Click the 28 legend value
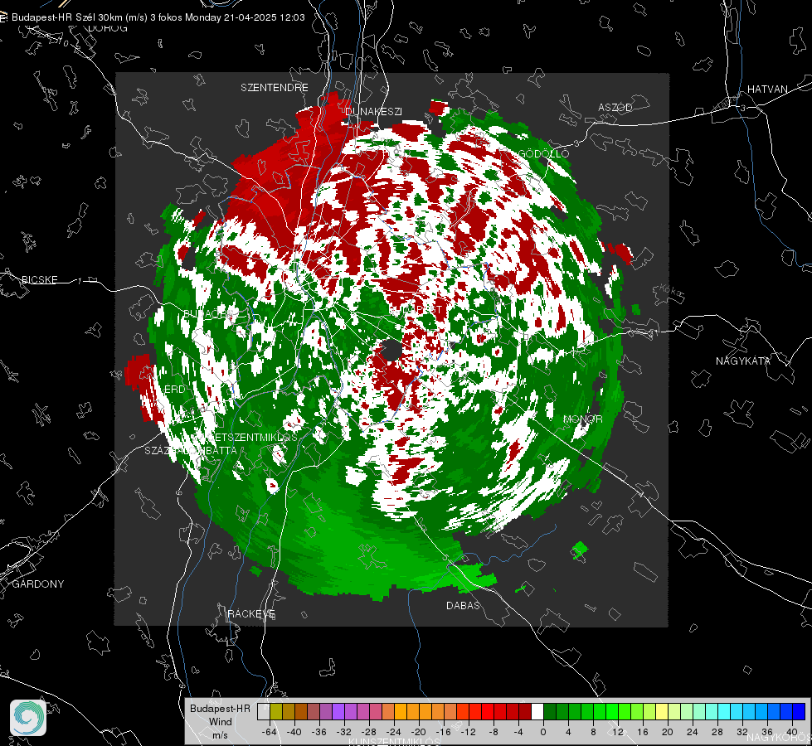Screen dimensions: 812x746 click(x=717, y=732)
